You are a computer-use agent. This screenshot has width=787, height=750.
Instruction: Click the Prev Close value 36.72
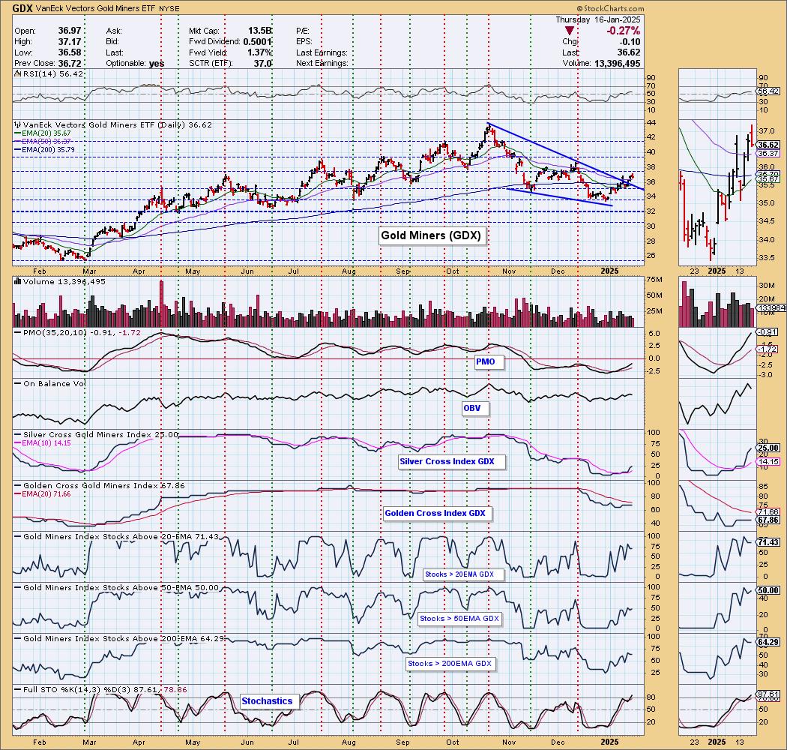(x=70, y=63)
